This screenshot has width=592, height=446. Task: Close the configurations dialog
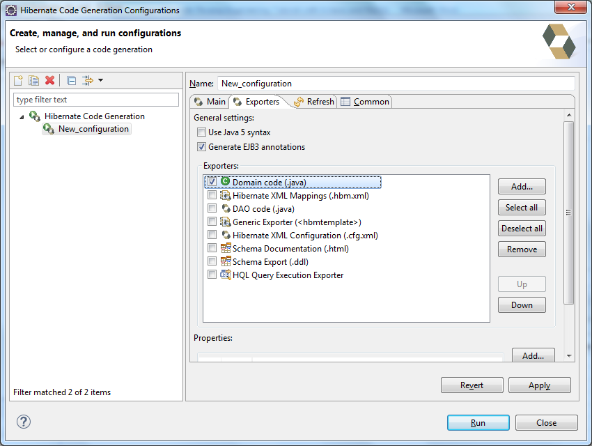click(x=546, y=422)
